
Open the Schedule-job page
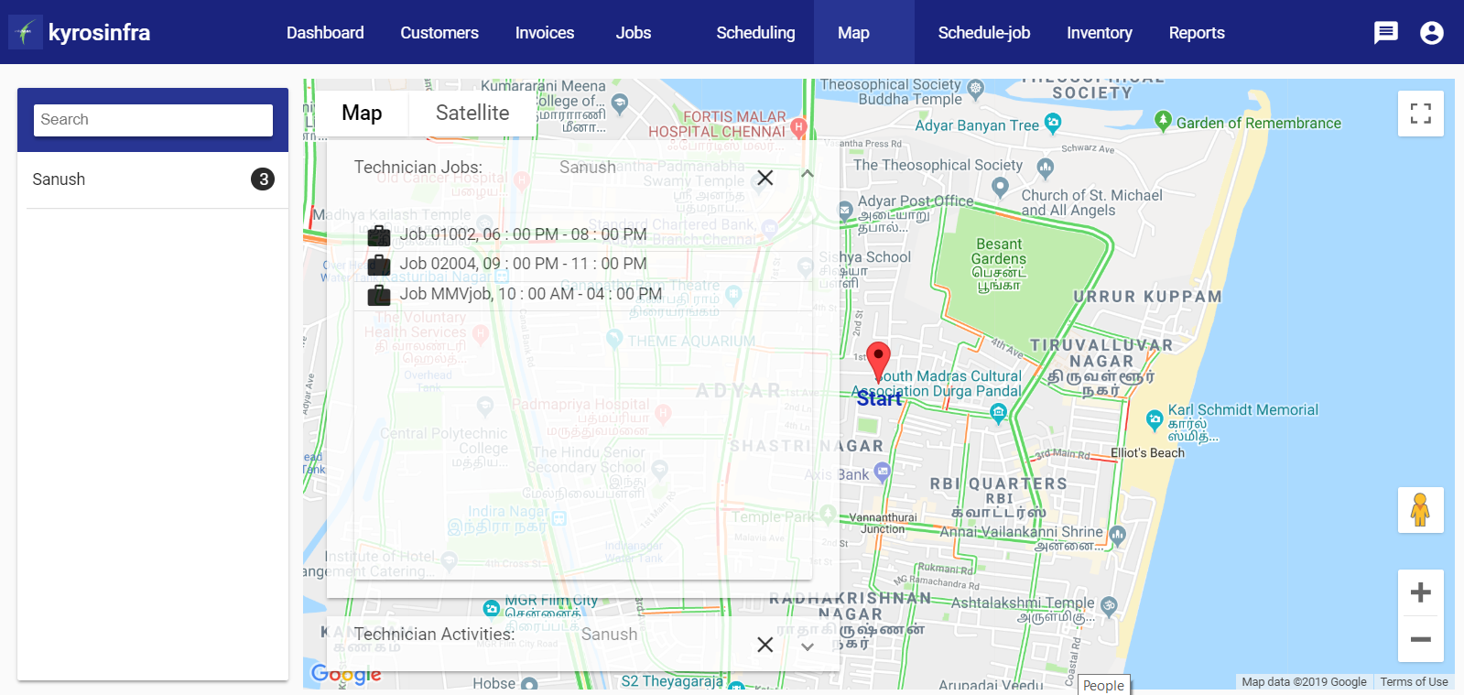tap(984, 33)
